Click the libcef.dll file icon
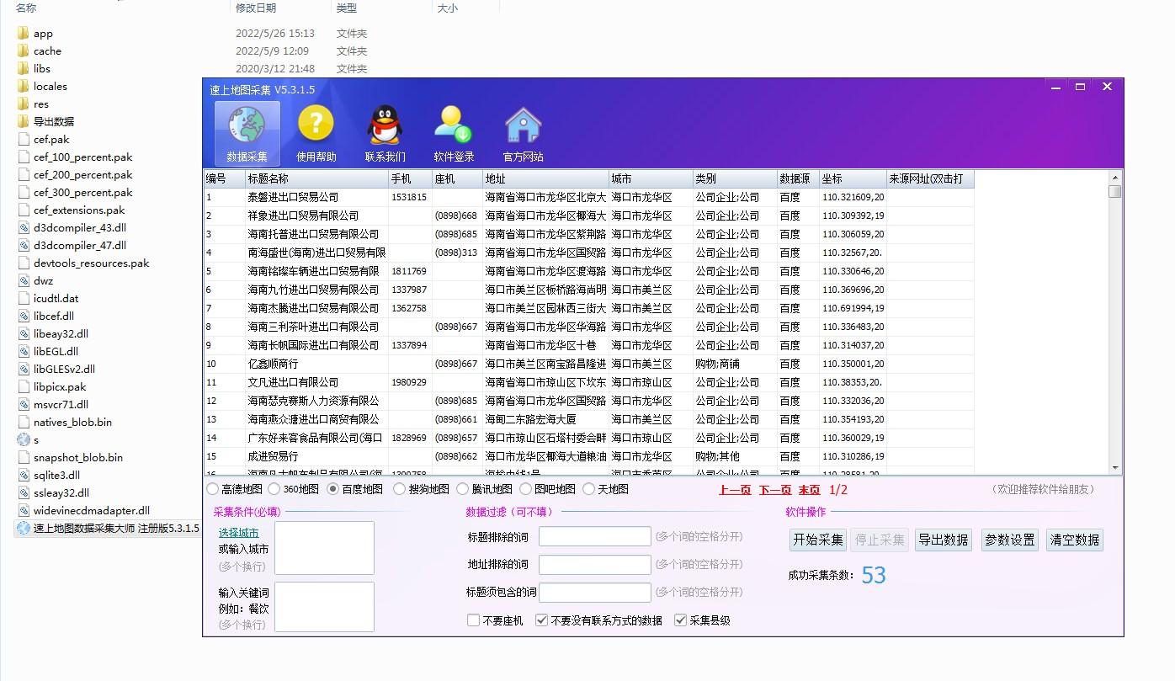Screen dimensions: 1175x681 tap(23, 317)
